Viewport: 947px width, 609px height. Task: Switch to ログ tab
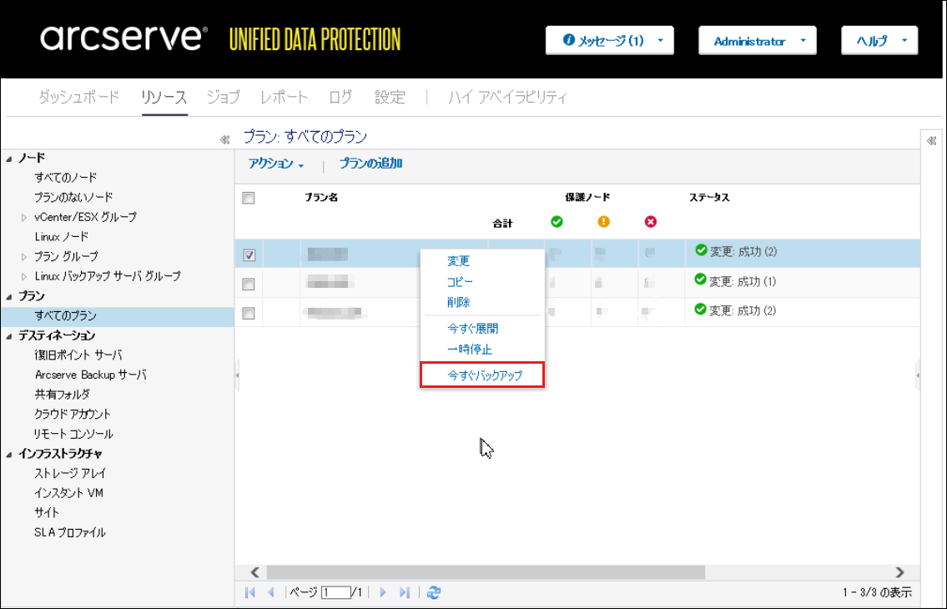pos(340,97)
